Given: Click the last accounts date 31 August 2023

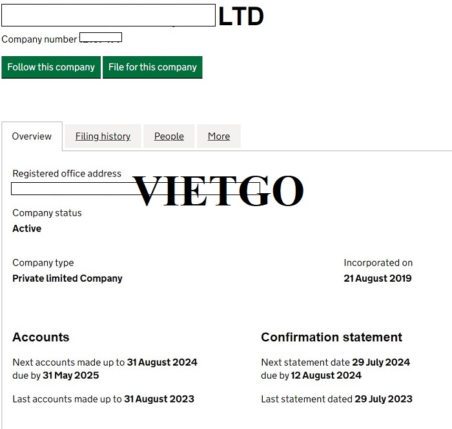Looking at the screenshot, I should tap(159, 399).
